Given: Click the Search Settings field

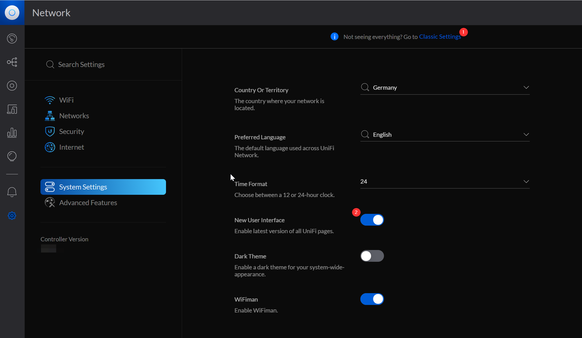Looking at the screenshot, I should [81, 64].
